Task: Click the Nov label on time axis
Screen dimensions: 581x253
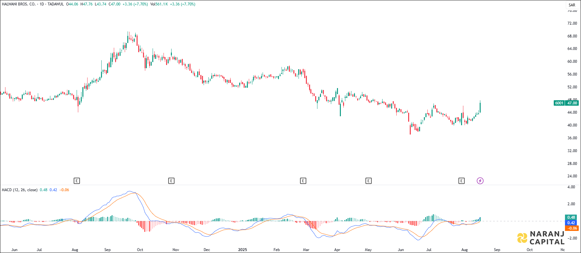Action: coord(176,250)
